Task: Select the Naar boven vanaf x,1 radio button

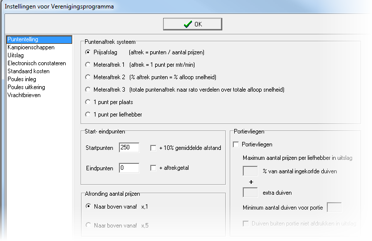Action: [x=88, y=206]
